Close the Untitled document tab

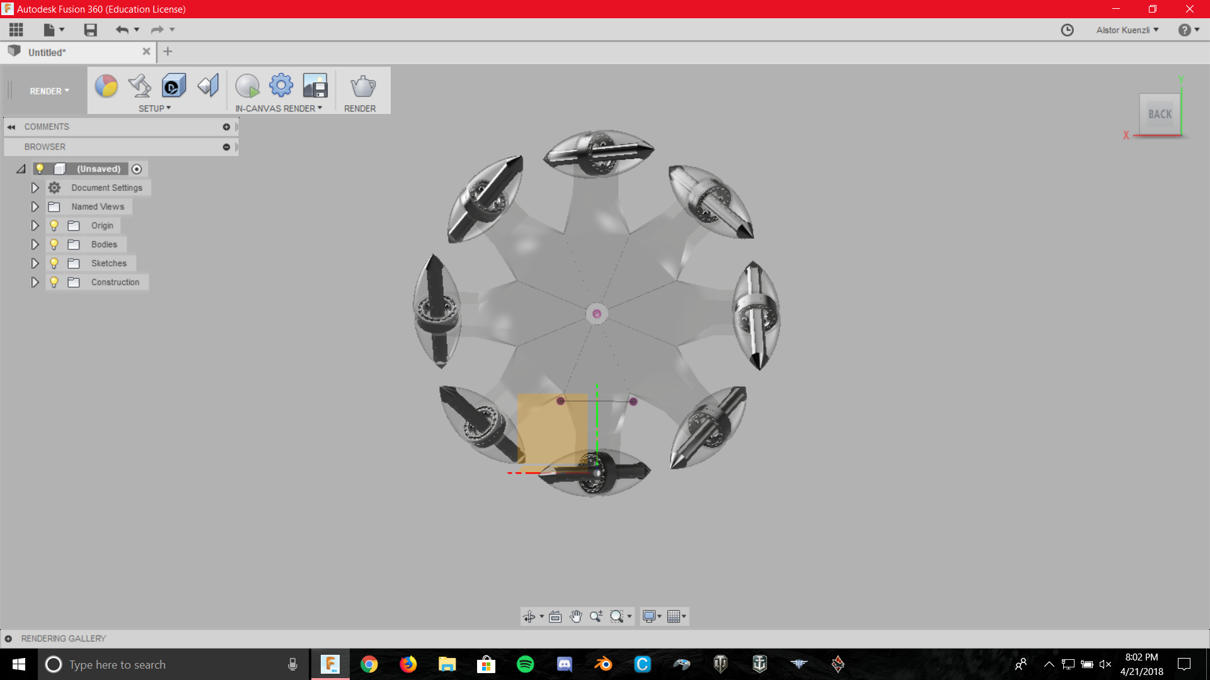[146, 52]
